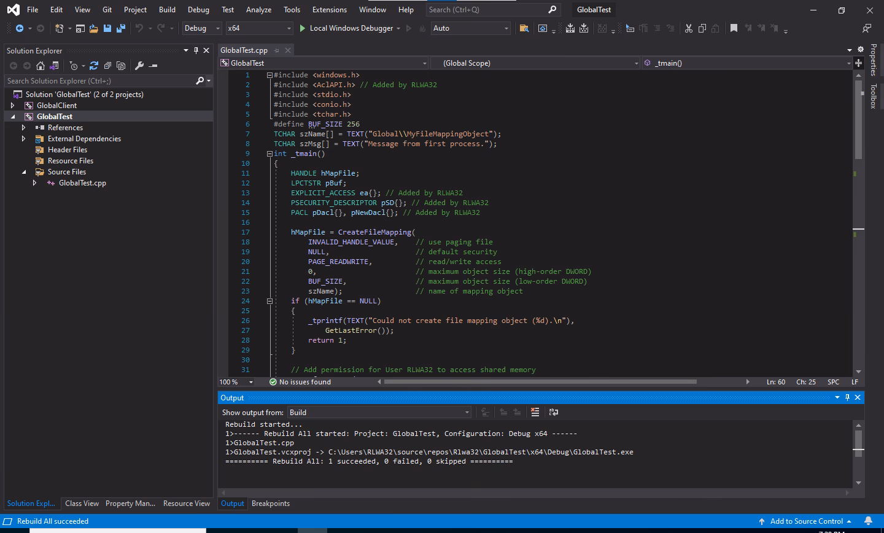
Task: Click the Save All toolbar icon
Action: point(121,28)
